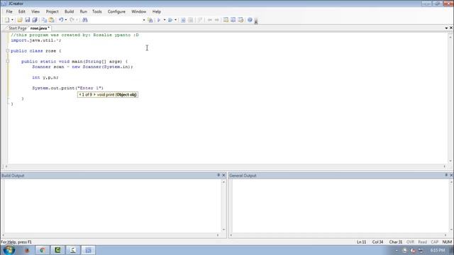Open the Window menu

139,11
